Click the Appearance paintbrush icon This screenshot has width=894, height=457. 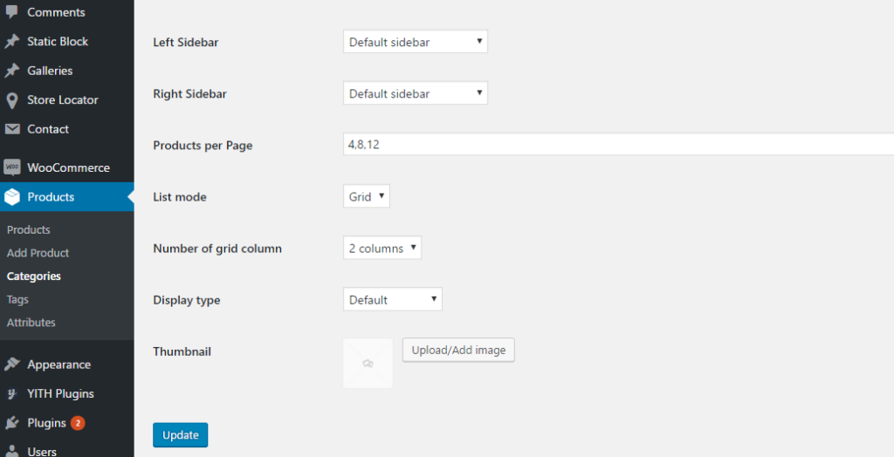coord(11,365)
